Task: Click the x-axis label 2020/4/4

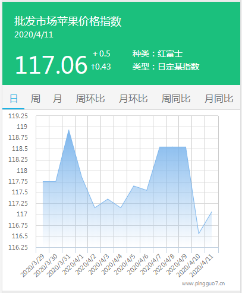Action: click(x=112, y=264)
